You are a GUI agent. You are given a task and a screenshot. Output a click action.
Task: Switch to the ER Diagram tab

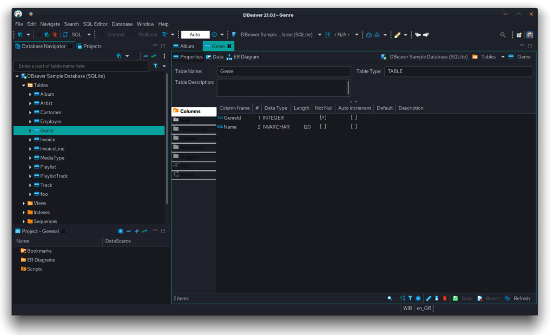[x=243, y=57]
